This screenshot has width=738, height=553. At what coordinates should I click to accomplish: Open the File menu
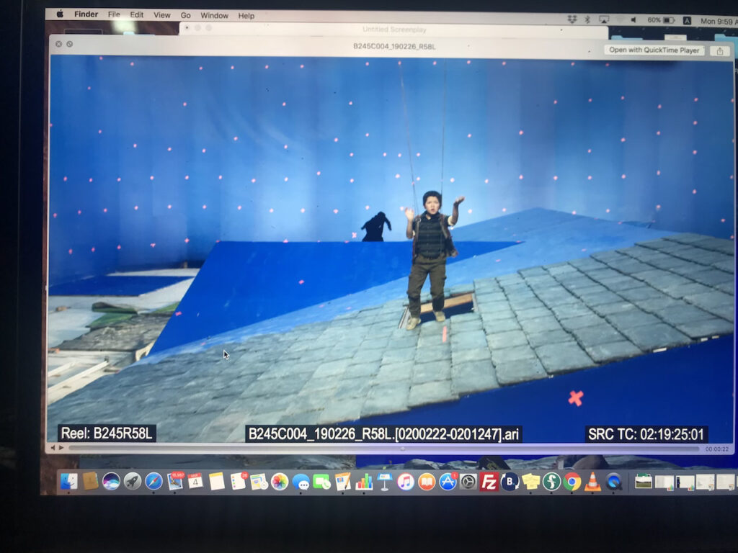tap(114, 15)
